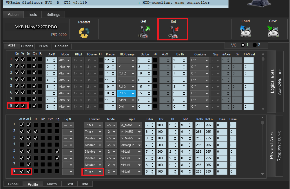The image size is (290, 189).
Task: Click the Set joystick icon
Action: point(173,32)
